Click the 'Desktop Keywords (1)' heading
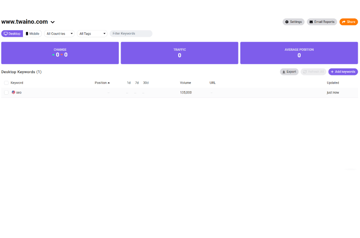 pos(21,72)
